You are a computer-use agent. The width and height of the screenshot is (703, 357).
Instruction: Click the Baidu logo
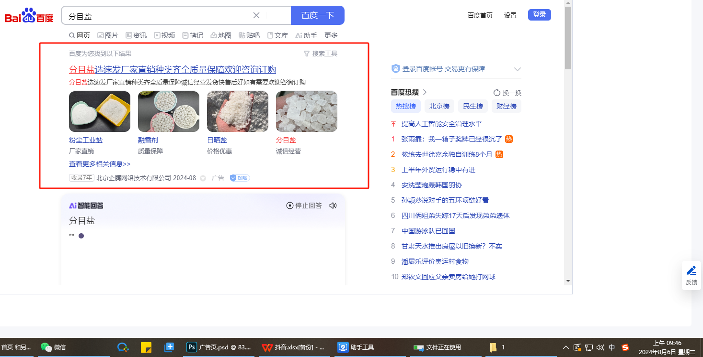tap(29, 16)
